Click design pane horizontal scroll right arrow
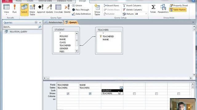Screen dimensions: 197x110 pos(191,78)
